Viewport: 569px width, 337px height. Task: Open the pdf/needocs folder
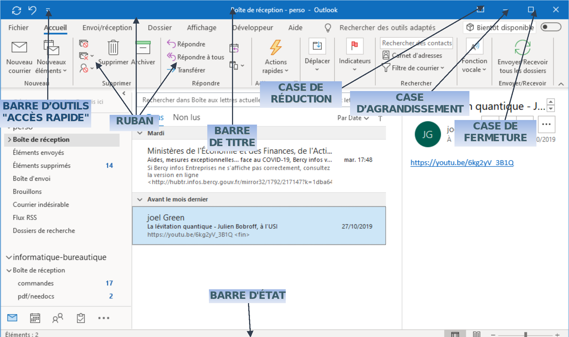tap(36, 296)
